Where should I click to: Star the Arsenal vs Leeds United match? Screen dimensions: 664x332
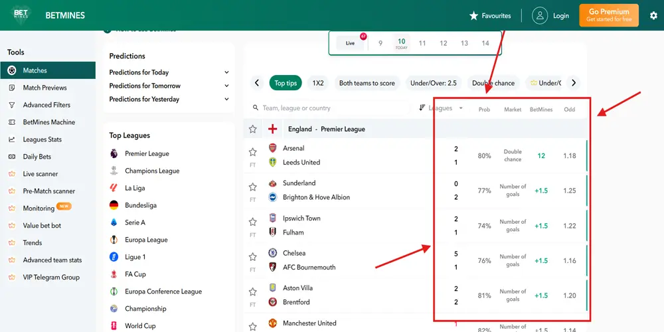point(253,151)
